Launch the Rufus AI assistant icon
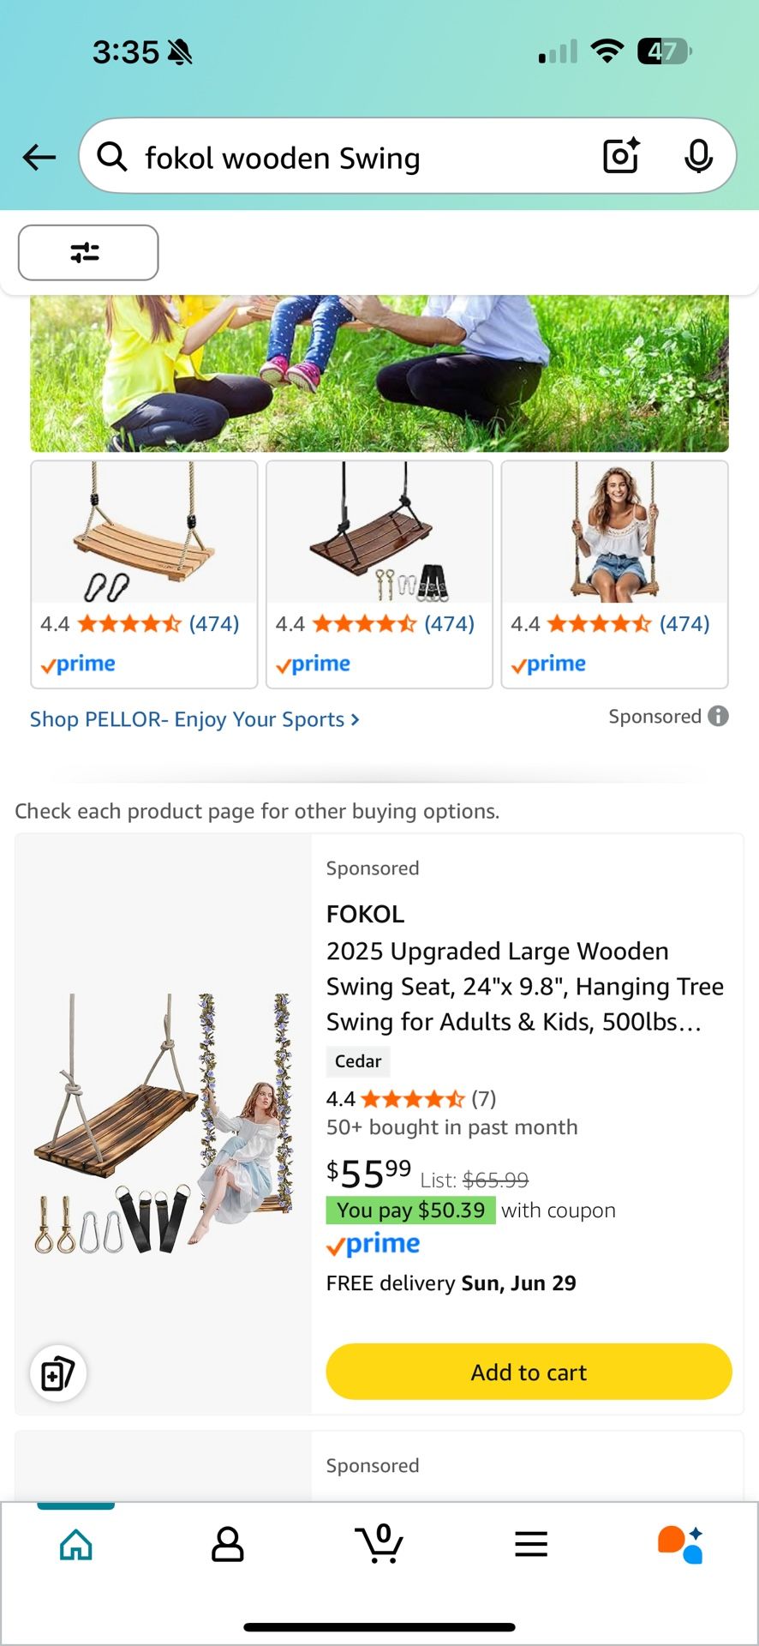The image size is (759, 1646). (x=681, y=1545)
